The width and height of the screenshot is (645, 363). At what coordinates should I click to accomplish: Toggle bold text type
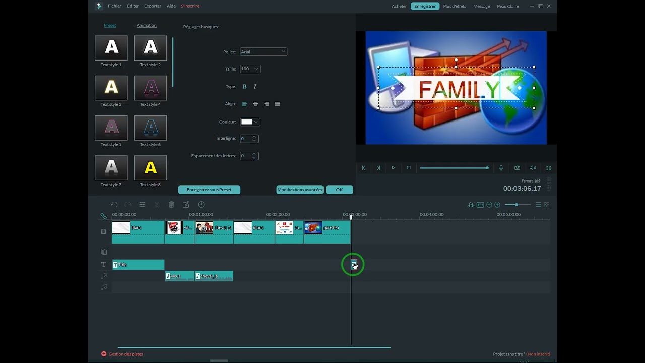(x=245, y=87)
